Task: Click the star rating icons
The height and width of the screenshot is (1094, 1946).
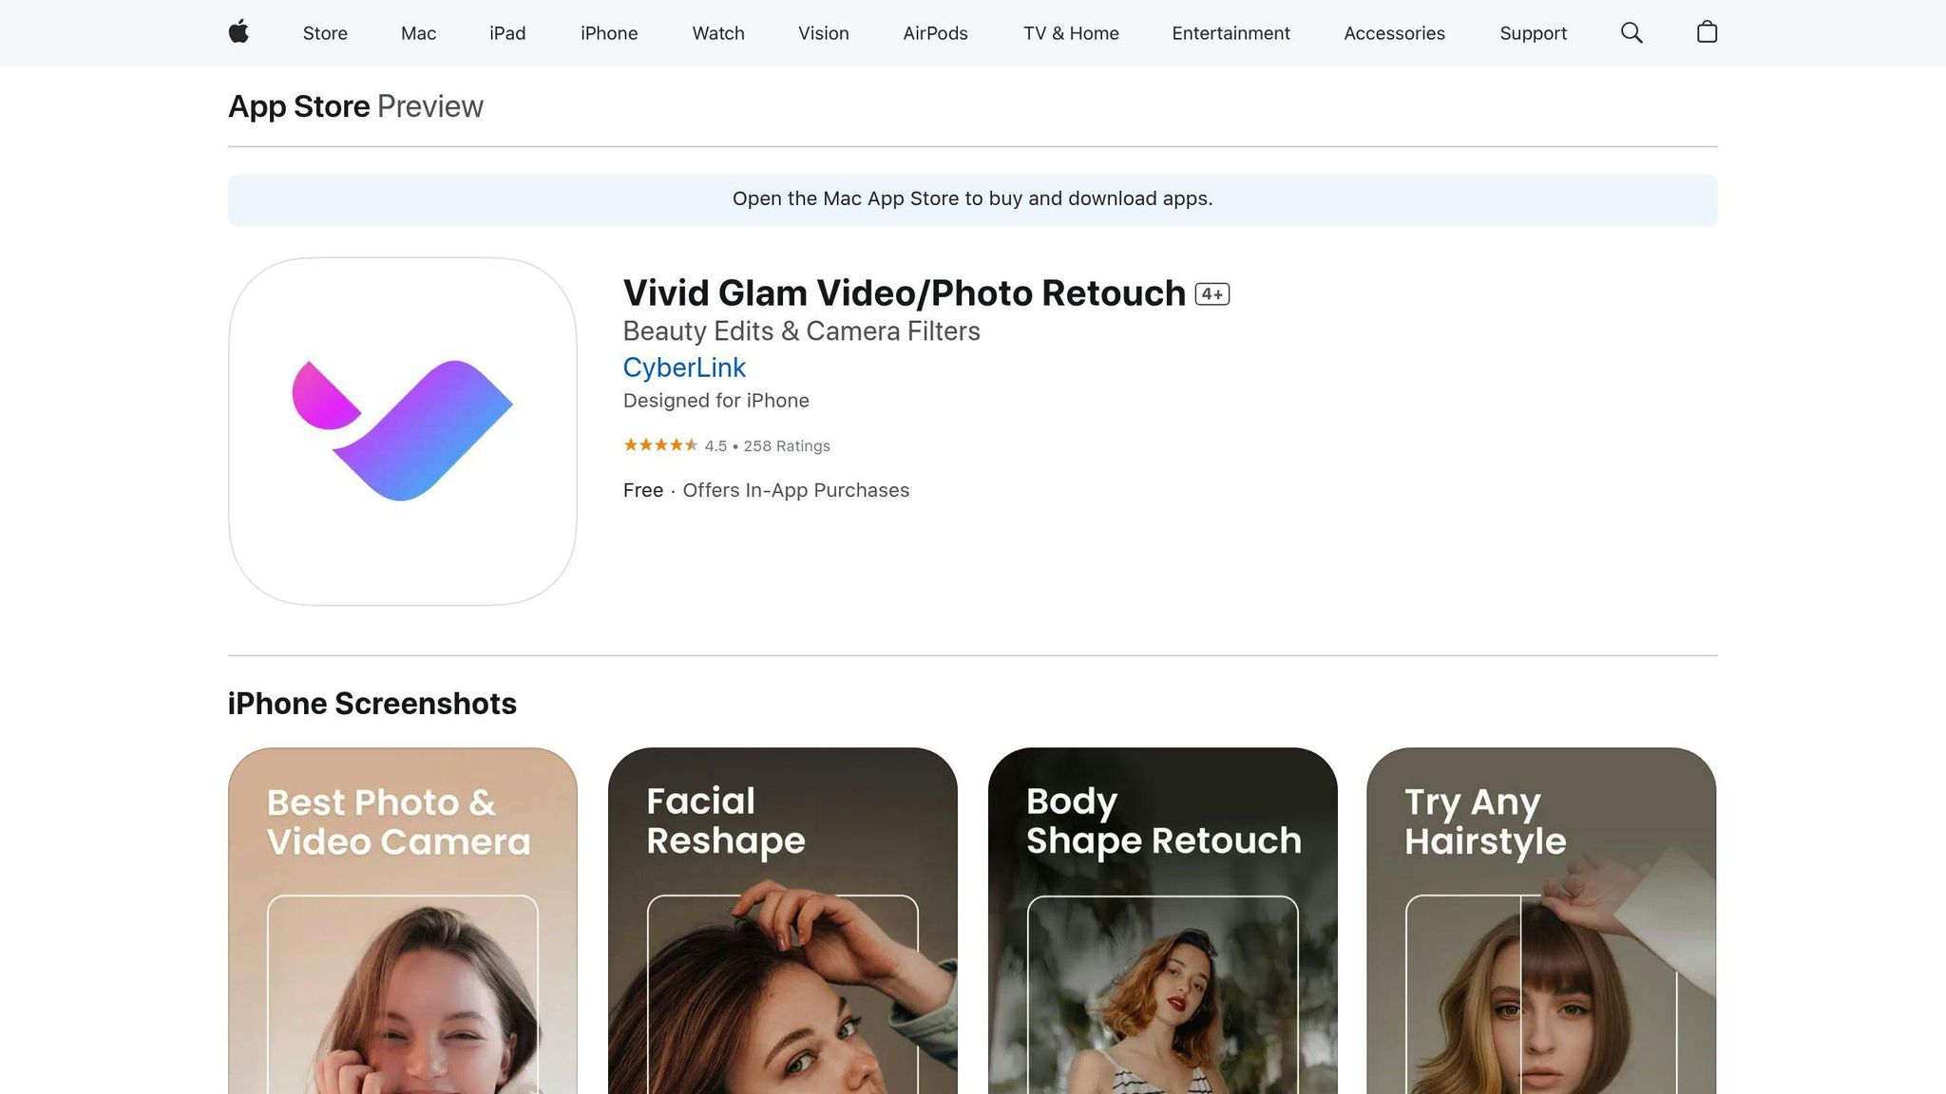Action: point(660,445)
